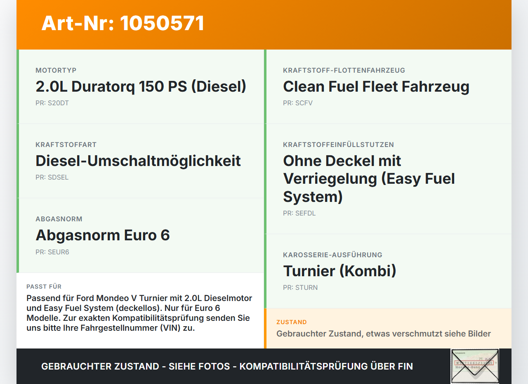Select the 'PASST FÜR' label
This screenshot has width=528, height=384.
coord(44,287)
